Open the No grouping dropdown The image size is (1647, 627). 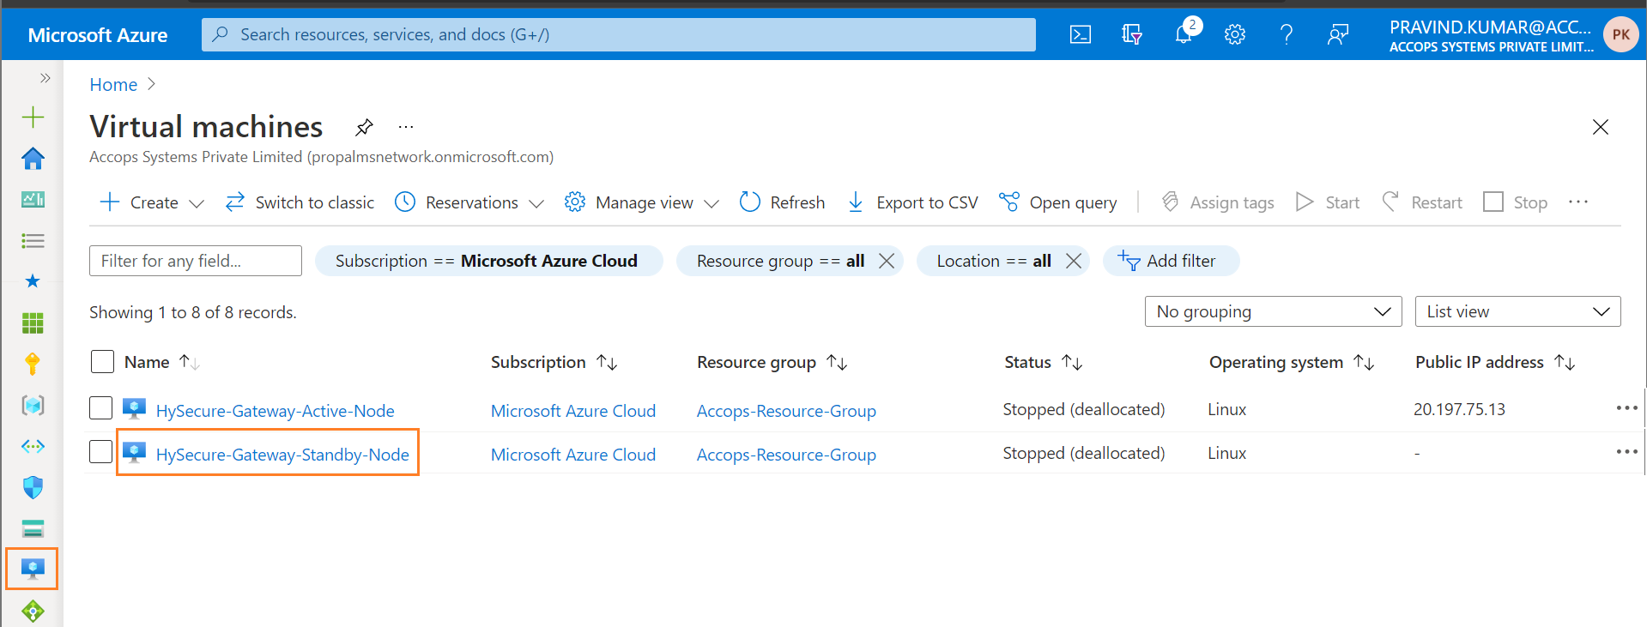pyautogui.click(x=1273, y=311)
